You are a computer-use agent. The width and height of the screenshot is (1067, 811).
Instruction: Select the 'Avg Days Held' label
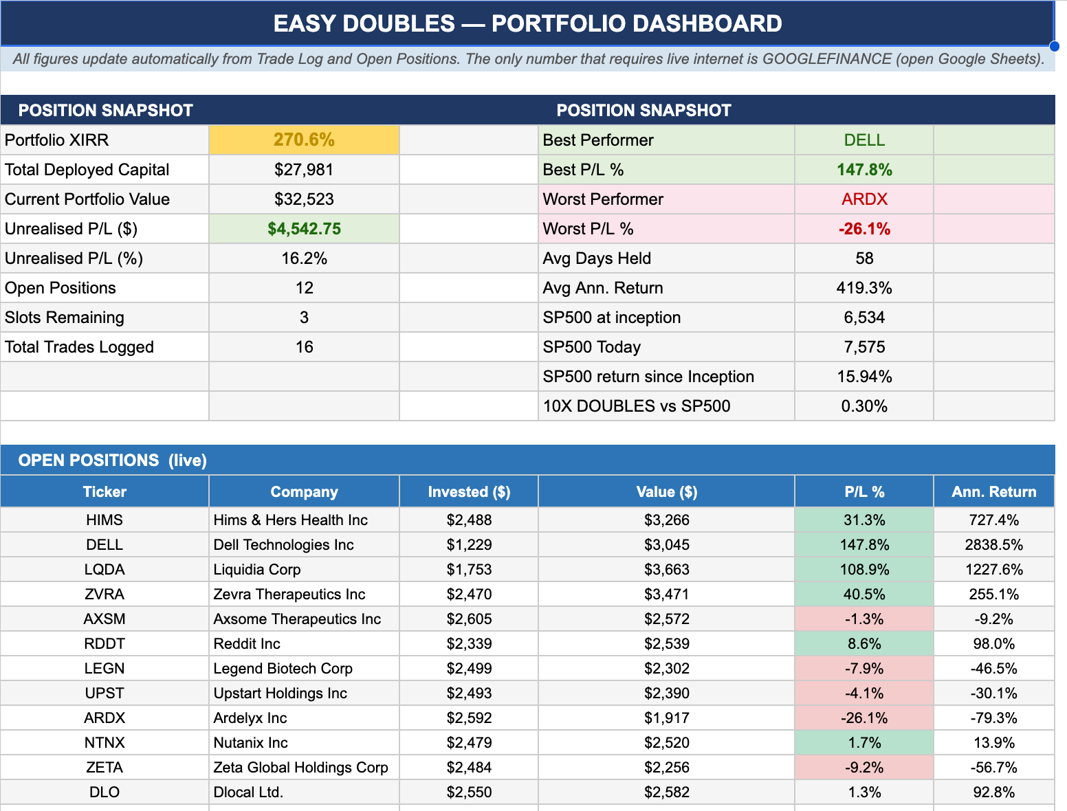coord(666,258)
